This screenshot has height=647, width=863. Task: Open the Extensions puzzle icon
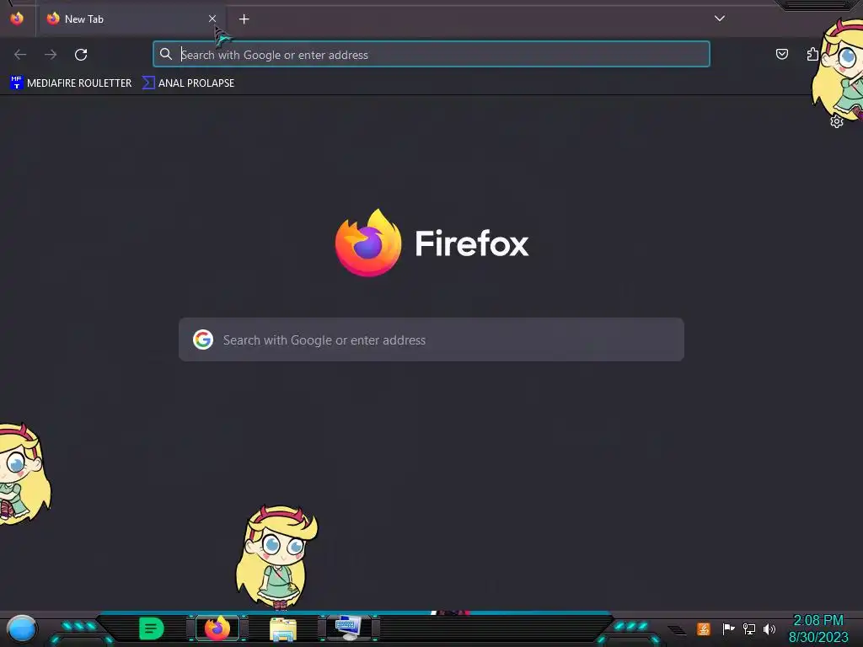pyautogui.click(x=812, y=54)
